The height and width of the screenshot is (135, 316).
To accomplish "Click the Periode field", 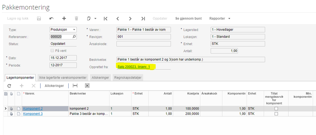I will (63, 65).
